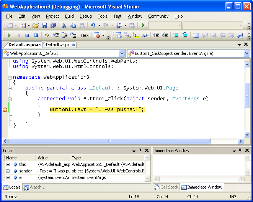The image size is (253, 202).
Task: Open the active files list dropdown arrow
Action: (239, 45)
